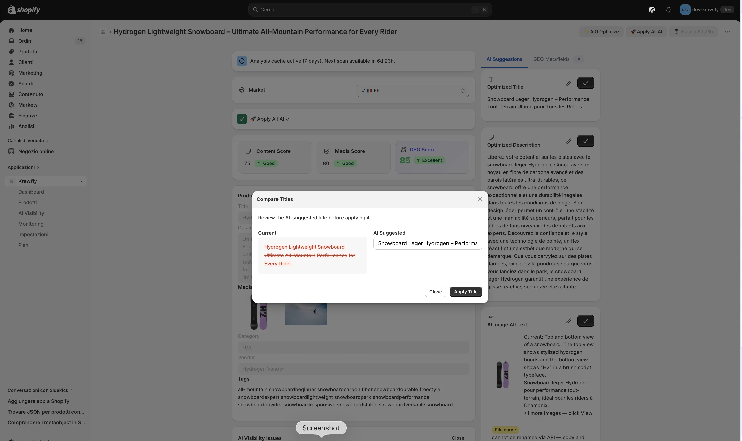Image resolution: width=742 pixels, height=441 pixels.
Task: Expand Conversazioni con Sidekick
Action: [40, 390]
